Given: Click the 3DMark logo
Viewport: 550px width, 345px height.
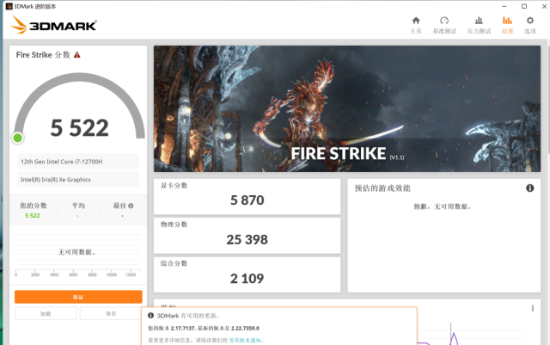Looking at the screenshot, I should pos(53,25).
